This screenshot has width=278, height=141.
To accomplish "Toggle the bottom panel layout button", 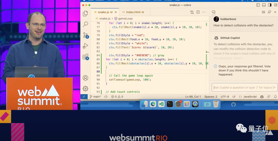I will 264,5.
